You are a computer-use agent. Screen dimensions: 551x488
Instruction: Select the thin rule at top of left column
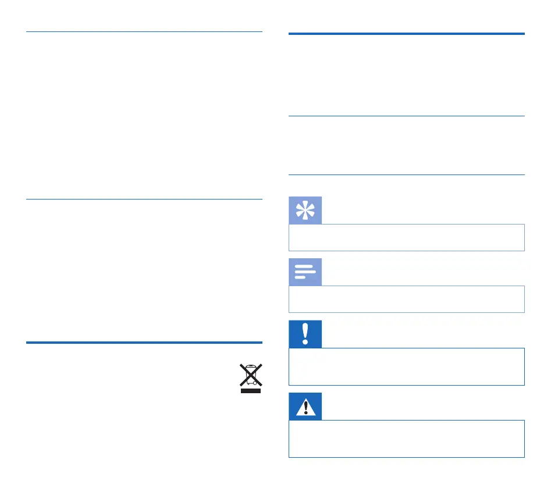pos(144,32)
